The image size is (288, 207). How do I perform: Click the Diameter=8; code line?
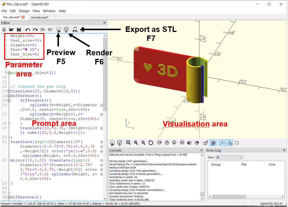pos(23,45)
